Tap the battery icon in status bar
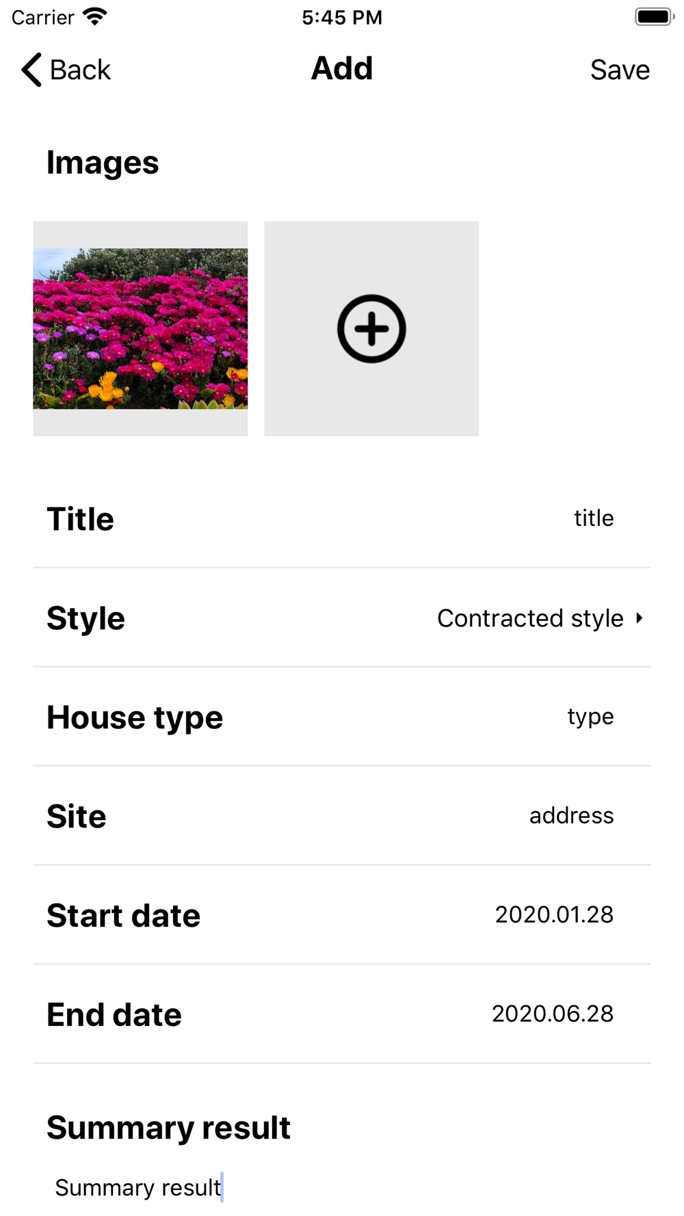This screenshot has height=1216, width=684. click(x=655, y=16)
